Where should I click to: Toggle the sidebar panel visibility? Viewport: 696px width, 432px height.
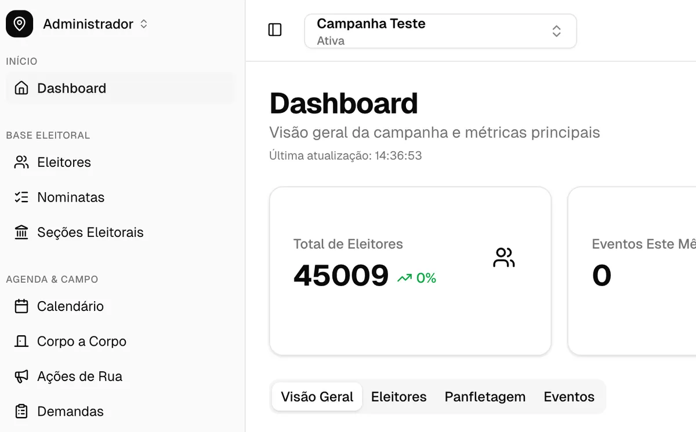click(275, 30)
